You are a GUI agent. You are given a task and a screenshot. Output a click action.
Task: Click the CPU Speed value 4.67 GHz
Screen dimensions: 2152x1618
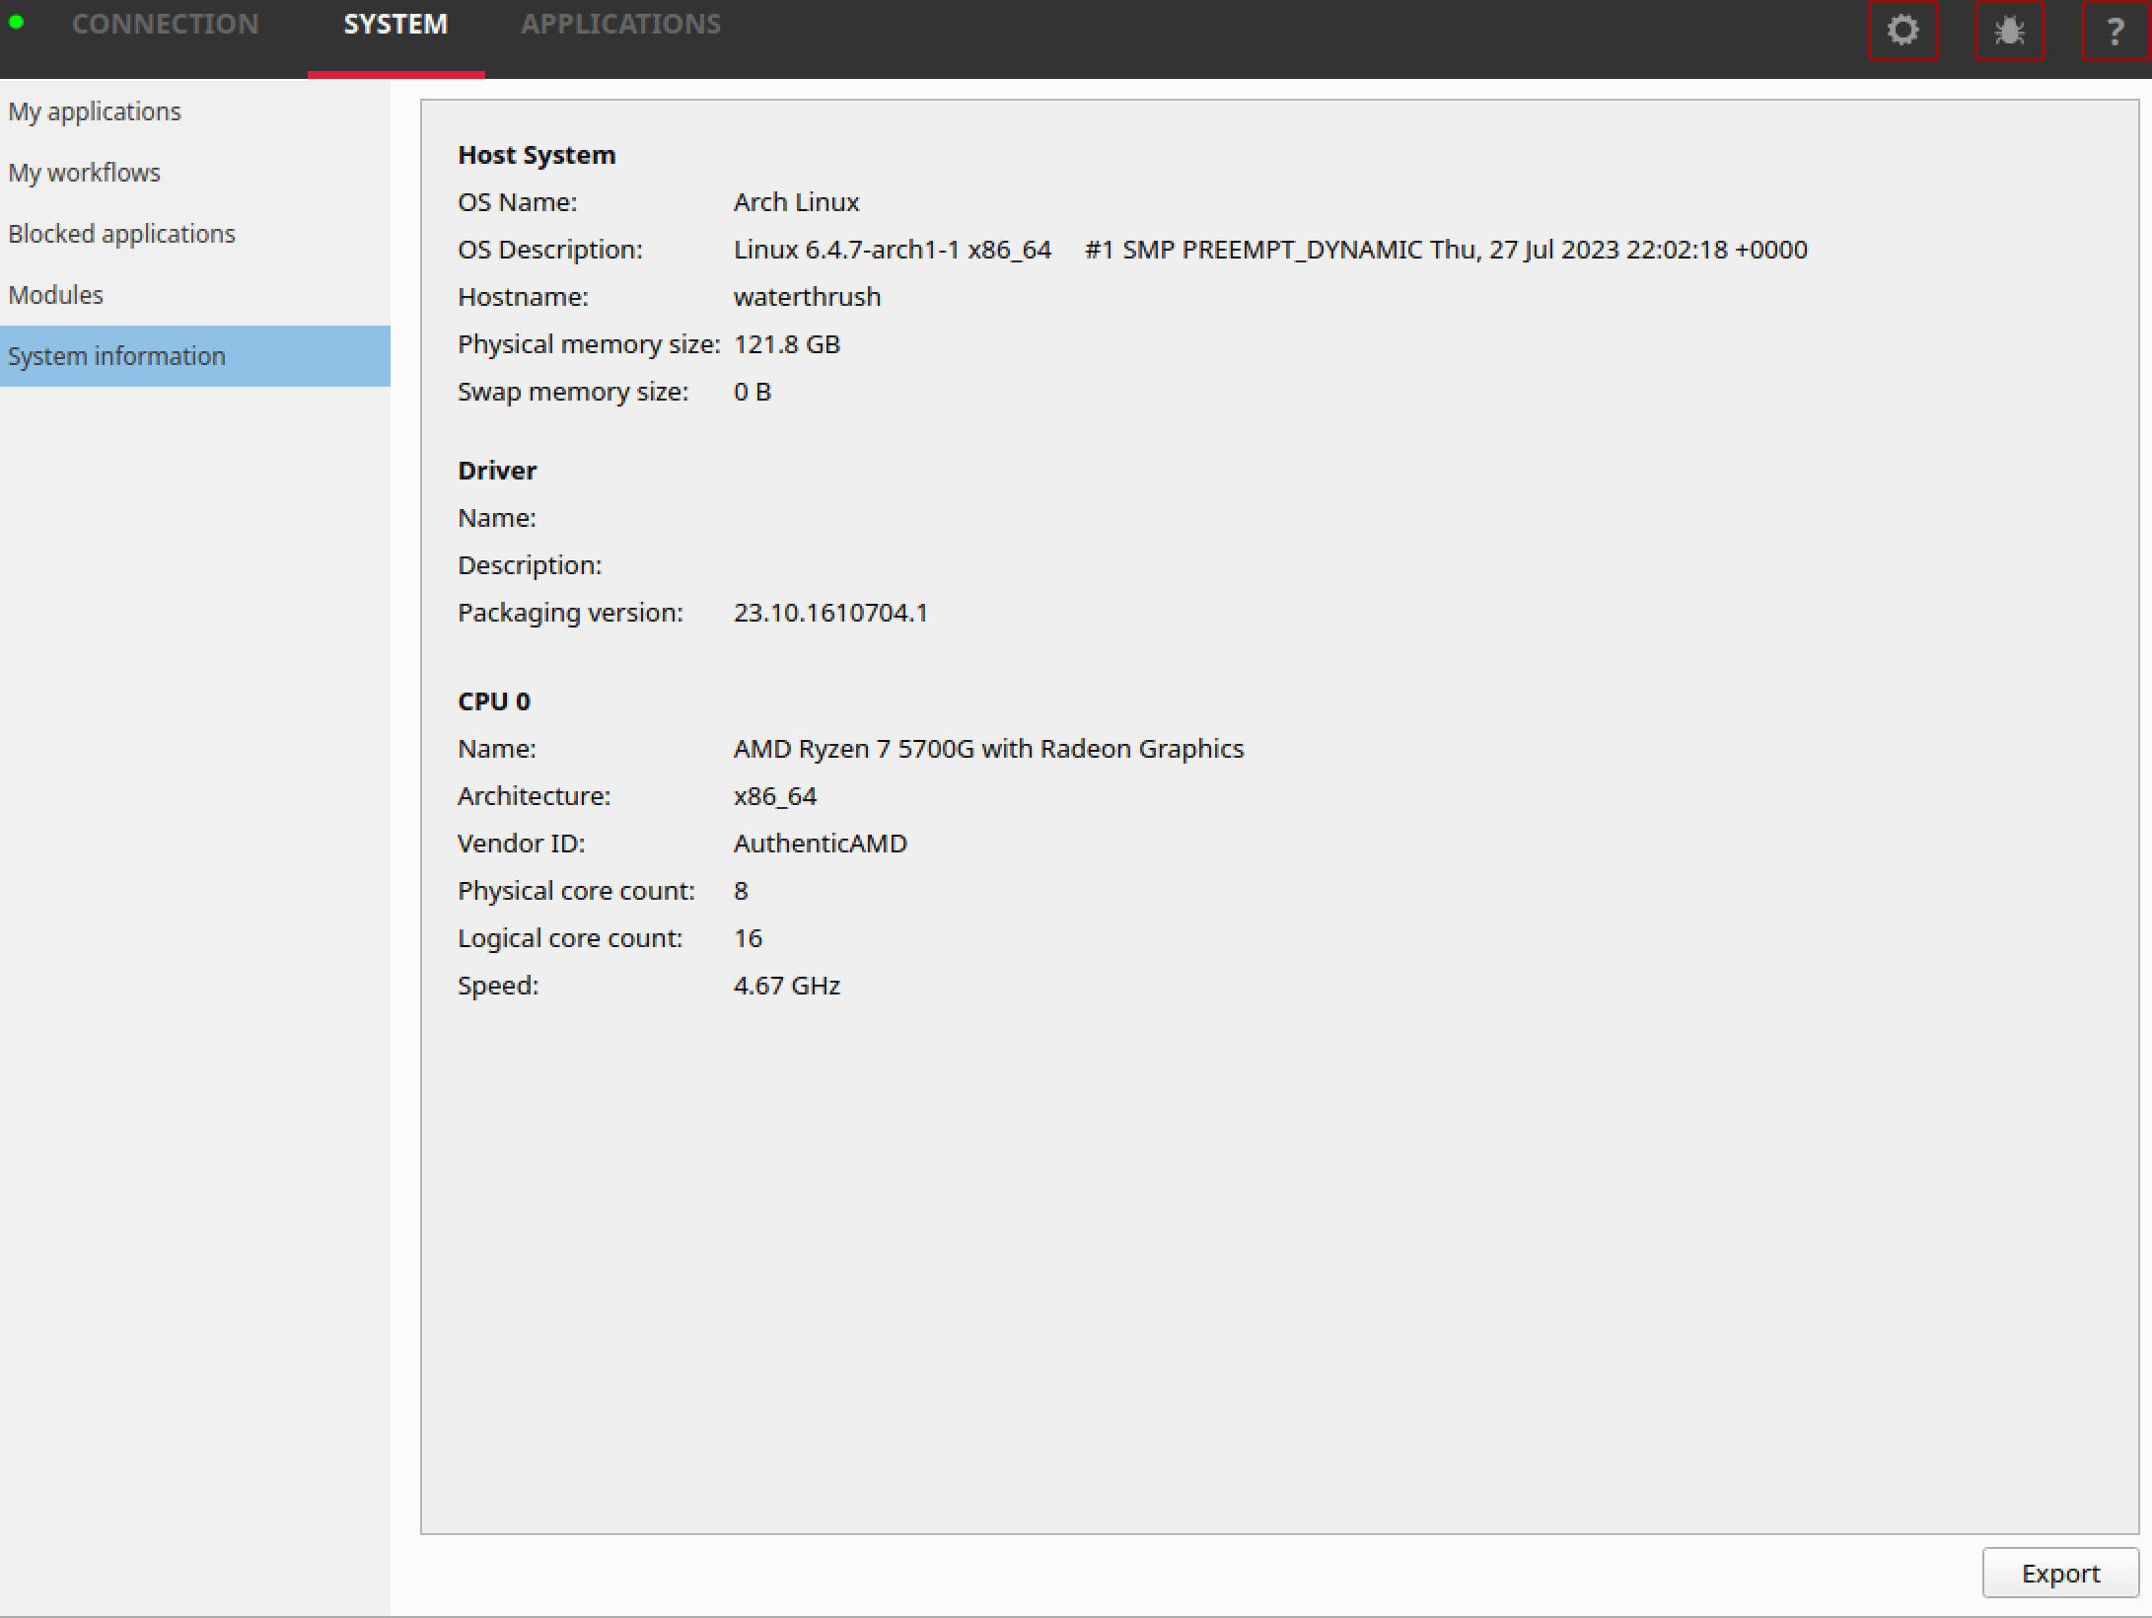click(786, 985)
